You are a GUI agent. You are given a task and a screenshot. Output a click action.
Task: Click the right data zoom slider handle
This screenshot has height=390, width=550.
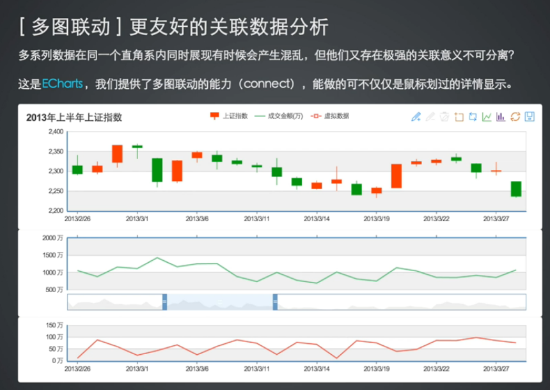tap(276, 302)
